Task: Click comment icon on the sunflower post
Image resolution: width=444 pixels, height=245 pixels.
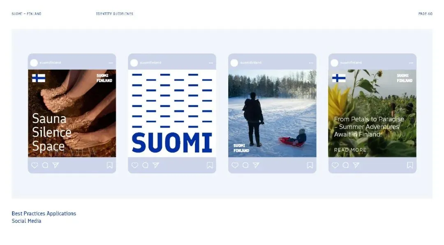Action: [x=345, y=165]
